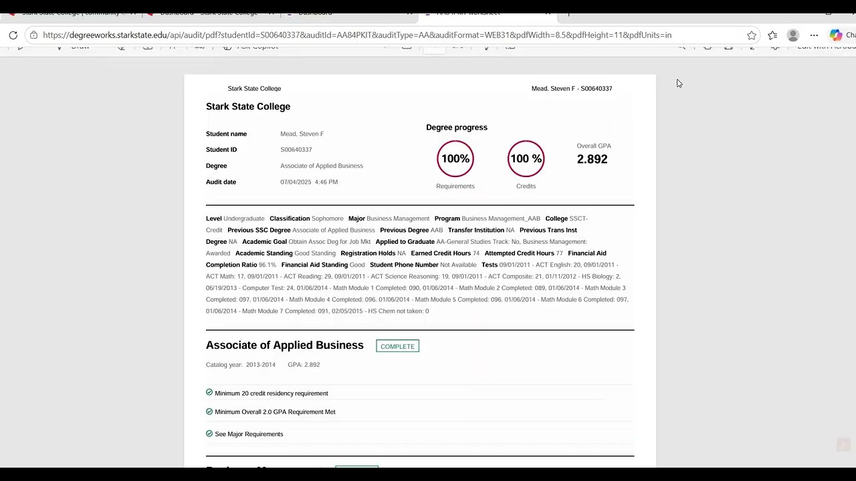Click the browser refresh icon
The height and width of the screenshot is (481, 856).
coord(13,35)
